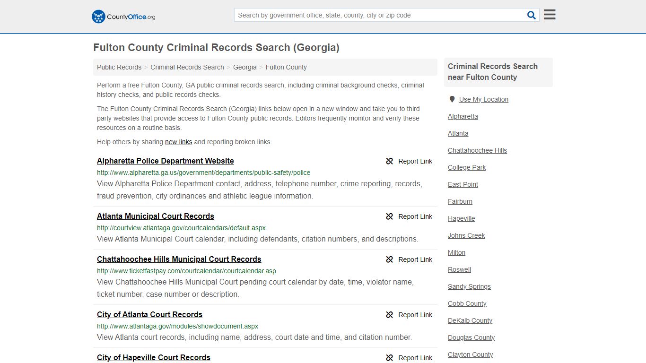
Task: View Douglas County criminal records
Action: pos(471,337)
